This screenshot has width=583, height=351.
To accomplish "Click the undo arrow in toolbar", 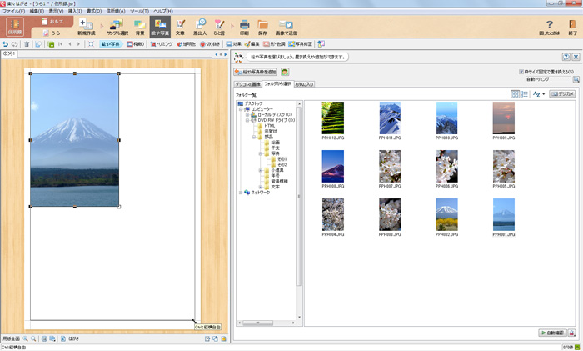I will (x=6, y=43).
